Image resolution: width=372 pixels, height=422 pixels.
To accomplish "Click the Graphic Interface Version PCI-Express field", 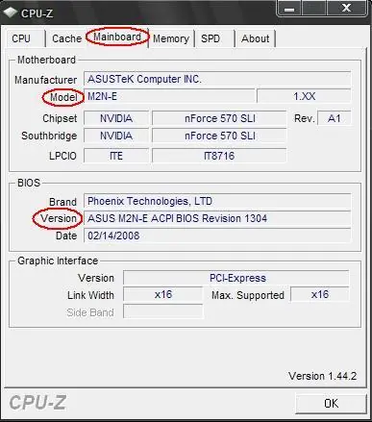I will coord(236,278).
